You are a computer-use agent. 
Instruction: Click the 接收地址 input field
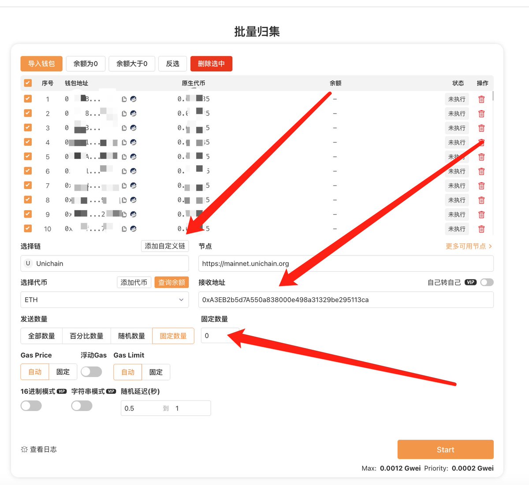(346, 300)
